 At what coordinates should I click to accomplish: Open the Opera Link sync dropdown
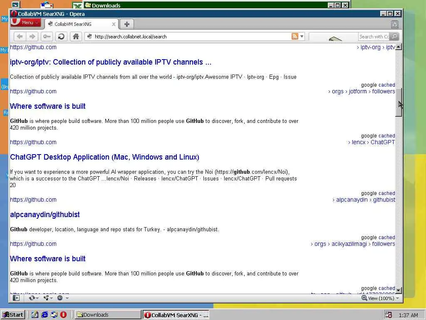33,298
